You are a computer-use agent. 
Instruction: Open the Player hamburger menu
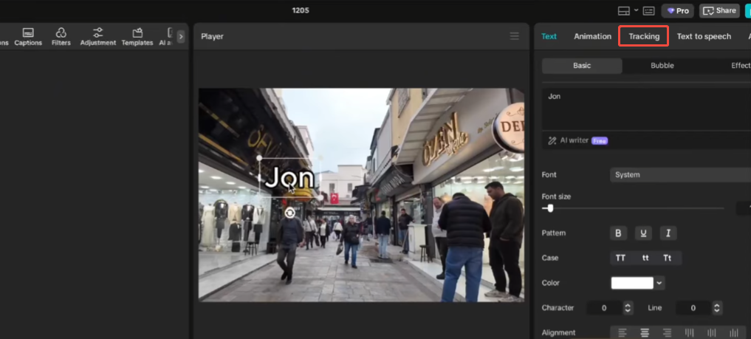pos(515,36)
